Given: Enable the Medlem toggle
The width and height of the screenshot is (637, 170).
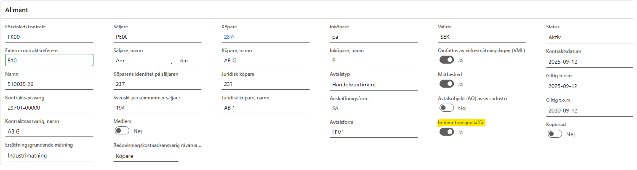Looking at the screenshot, I should 122,131.
